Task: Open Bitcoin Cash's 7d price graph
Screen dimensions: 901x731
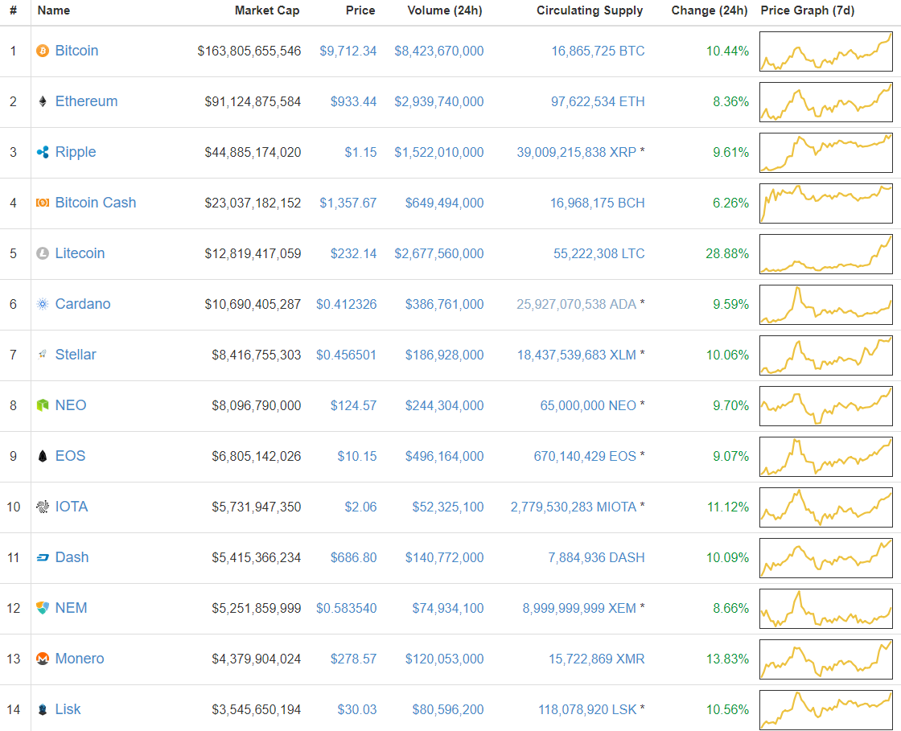Action: 825,203
